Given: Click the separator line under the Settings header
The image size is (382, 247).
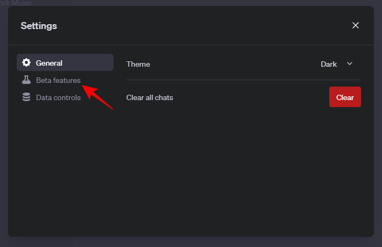Looking at the screenshot, I should point(190,45).
